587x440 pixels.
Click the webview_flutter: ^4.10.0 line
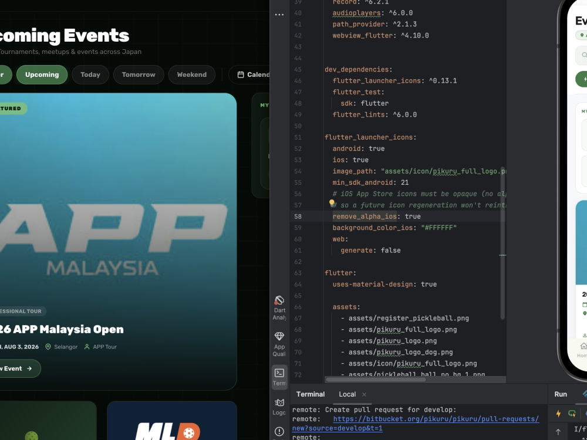[381, 36]
